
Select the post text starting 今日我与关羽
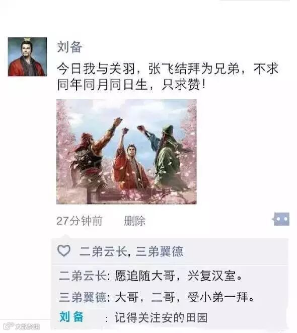point(168,77)
